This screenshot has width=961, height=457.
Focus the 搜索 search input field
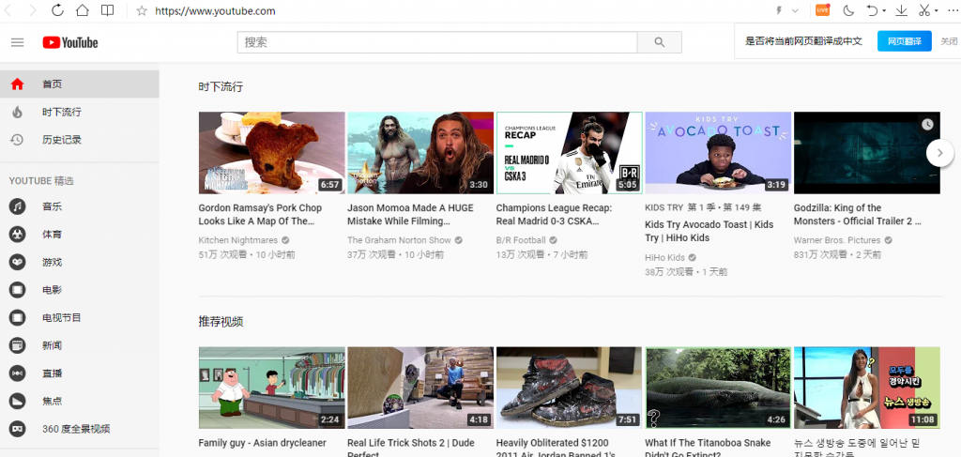(437, 42)
